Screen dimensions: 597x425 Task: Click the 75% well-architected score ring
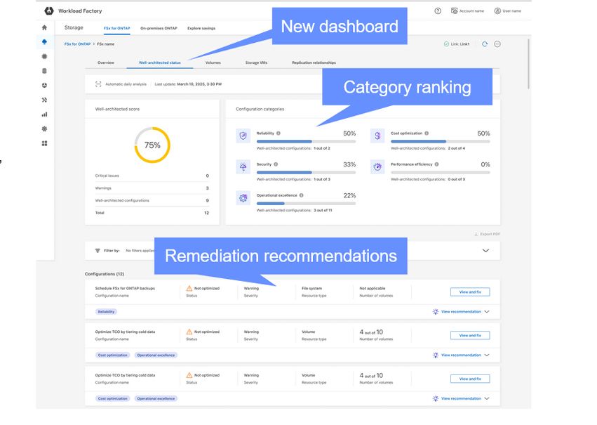[x=152, y=145]
